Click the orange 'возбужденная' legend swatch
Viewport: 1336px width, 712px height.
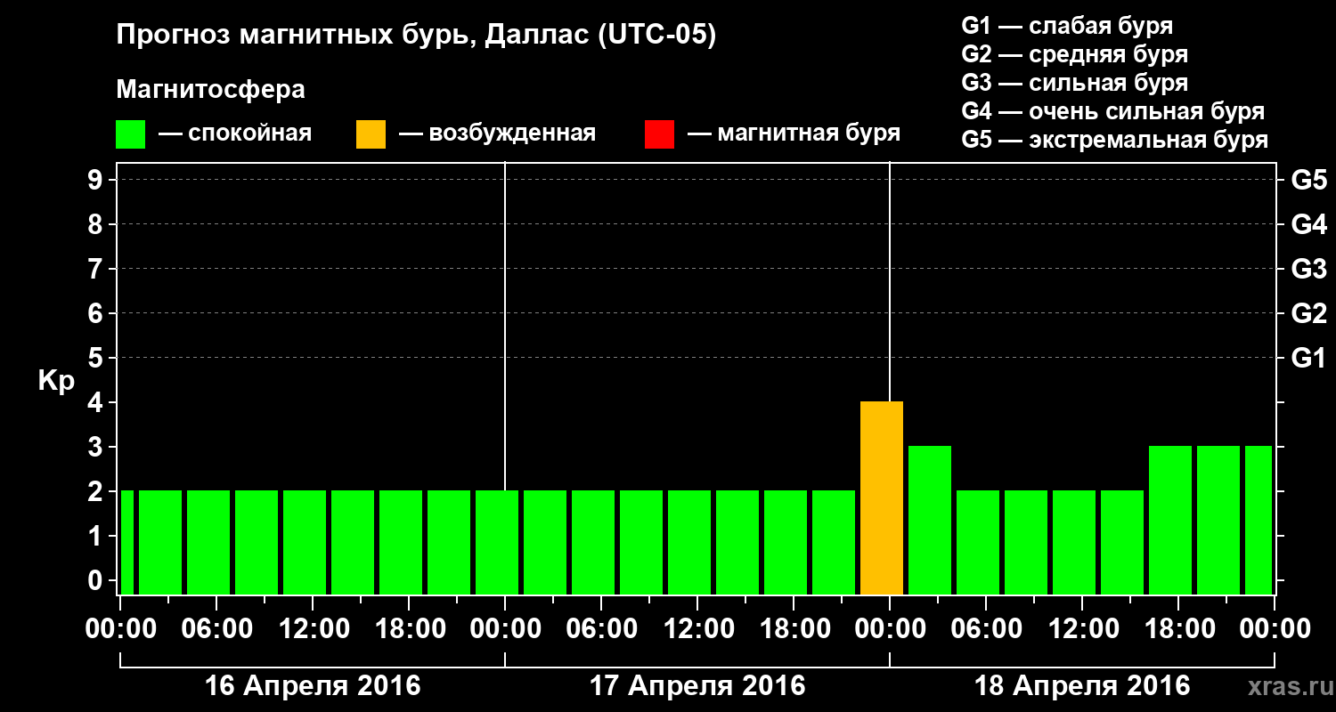371,134
